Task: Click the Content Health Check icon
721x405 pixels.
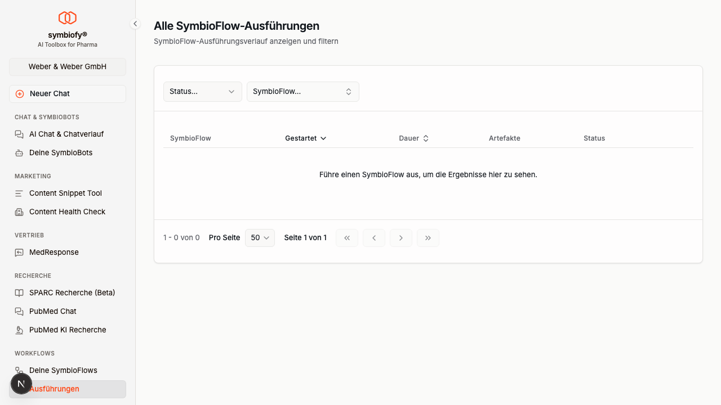Action: [x=19, y=212]
